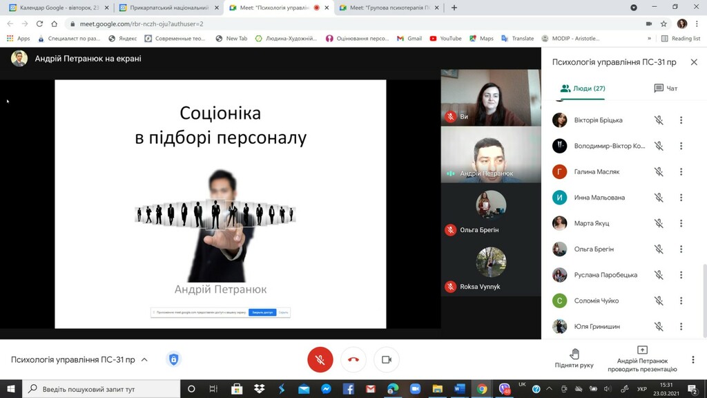Click the Raise hand icon
707x398 pixels.
tap(574, 354)
